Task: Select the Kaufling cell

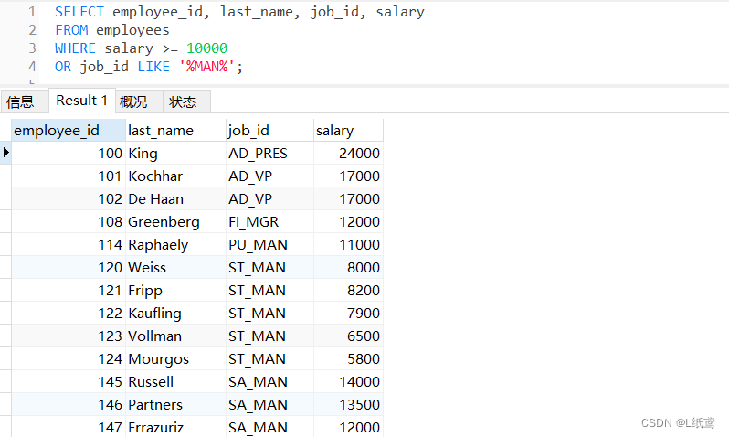Action: 175,313
